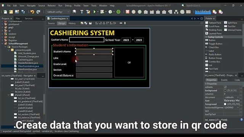Collapse the connectmysqldb package node
This screenshot has width=244, height=137.
pos(9,50)
